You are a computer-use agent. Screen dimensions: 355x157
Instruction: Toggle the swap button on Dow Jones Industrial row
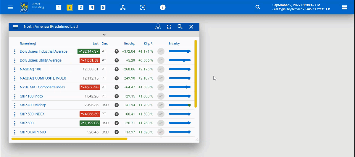point(161,51)
